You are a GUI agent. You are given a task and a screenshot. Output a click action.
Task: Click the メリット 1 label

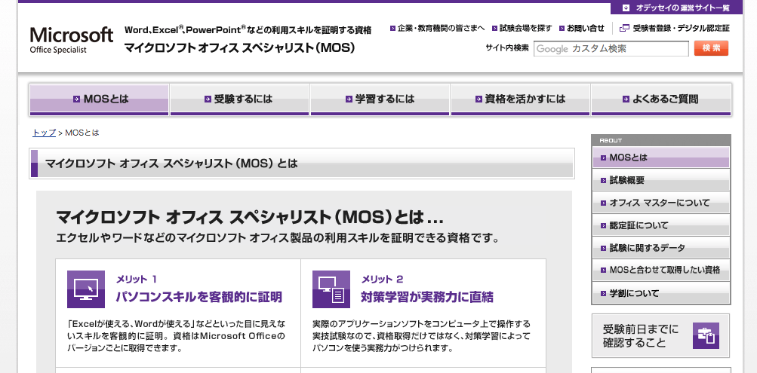[137, 279]
